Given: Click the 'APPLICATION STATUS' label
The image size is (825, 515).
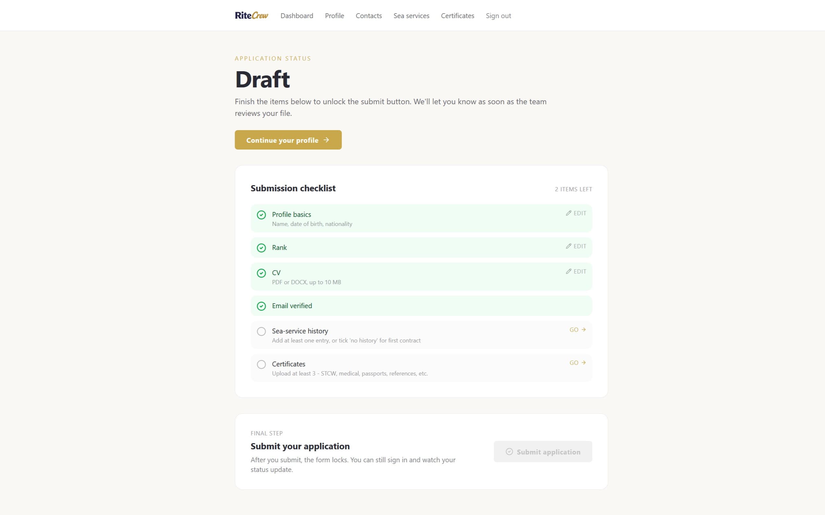Looking at the screenshot, I should click(x=273, y=59).
